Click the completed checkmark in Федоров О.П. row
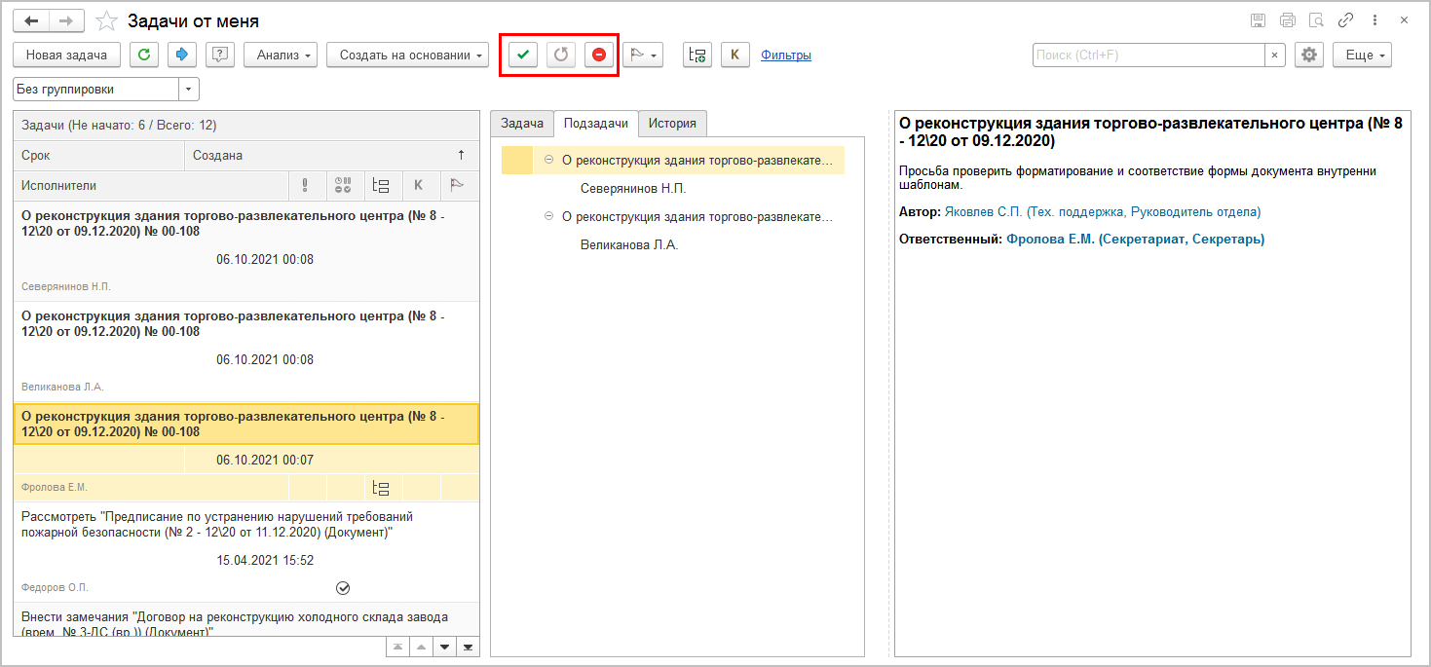The width and height of the screenshot is (1431, 667). [x=343, y=588]
